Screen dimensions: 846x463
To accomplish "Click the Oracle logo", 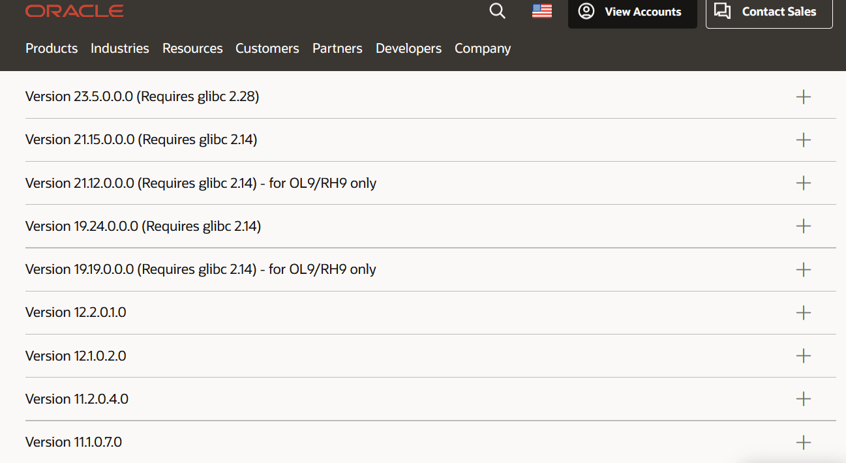I will click(74, 11).
